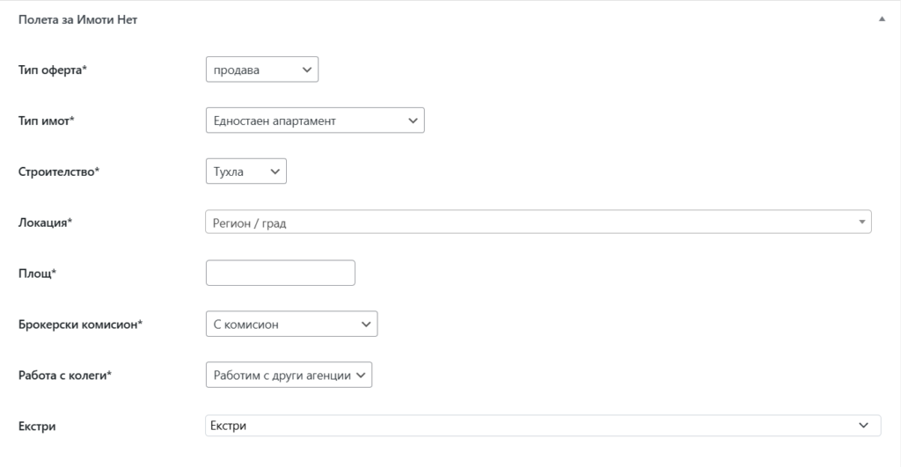901x467 pixels.
Task: Click the 'Тип оферта*' field label
Action: point(53,69)
